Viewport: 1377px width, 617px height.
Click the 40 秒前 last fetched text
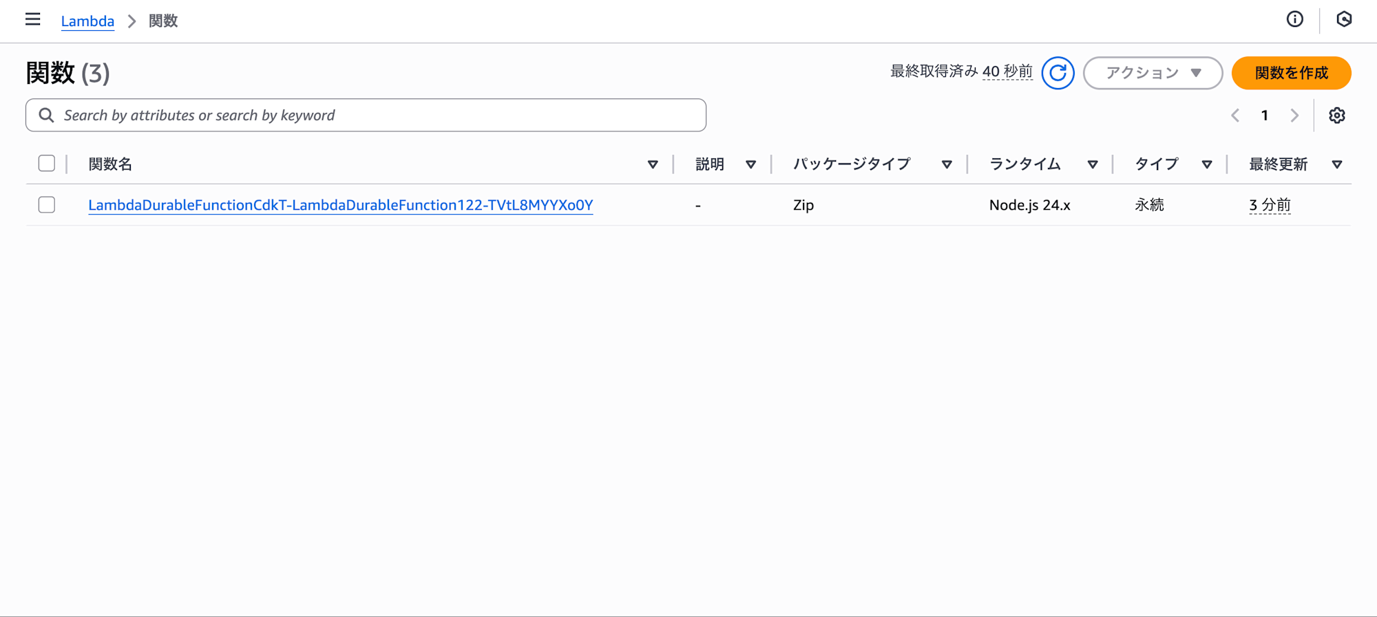coord(1007,72)
